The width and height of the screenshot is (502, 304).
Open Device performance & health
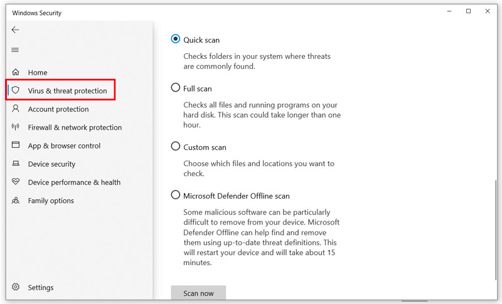point(74,182)
